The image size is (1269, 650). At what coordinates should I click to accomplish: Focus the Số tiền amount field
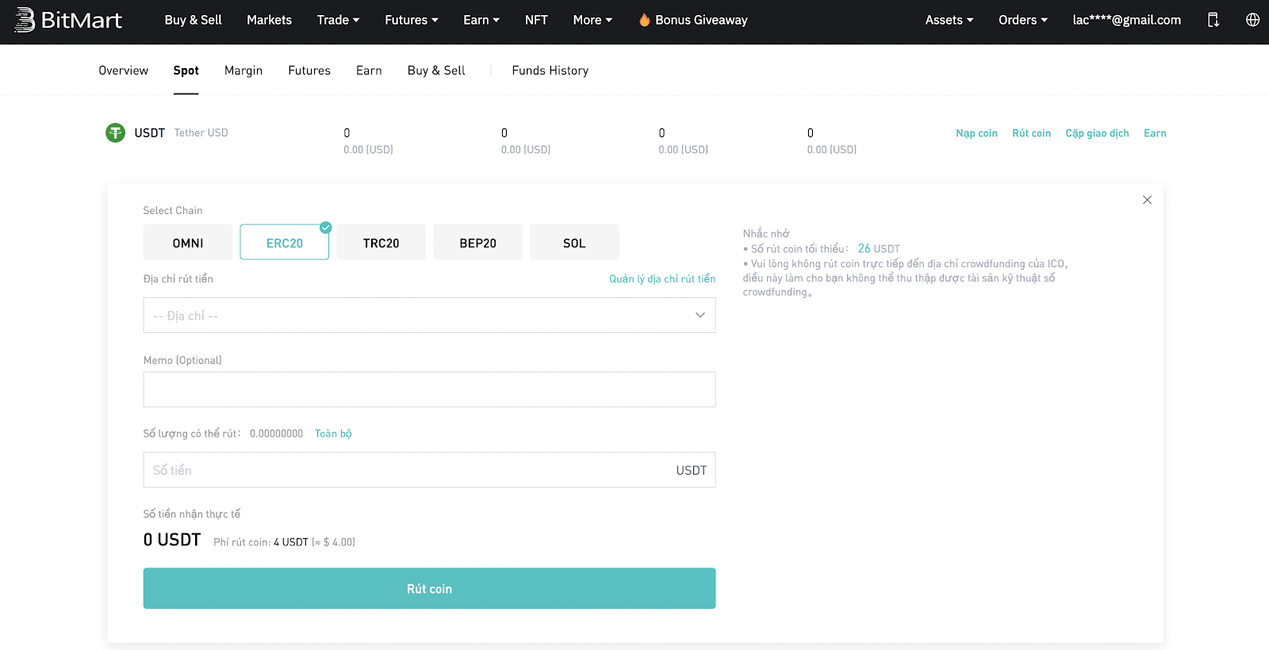click(x=429, y=470)
